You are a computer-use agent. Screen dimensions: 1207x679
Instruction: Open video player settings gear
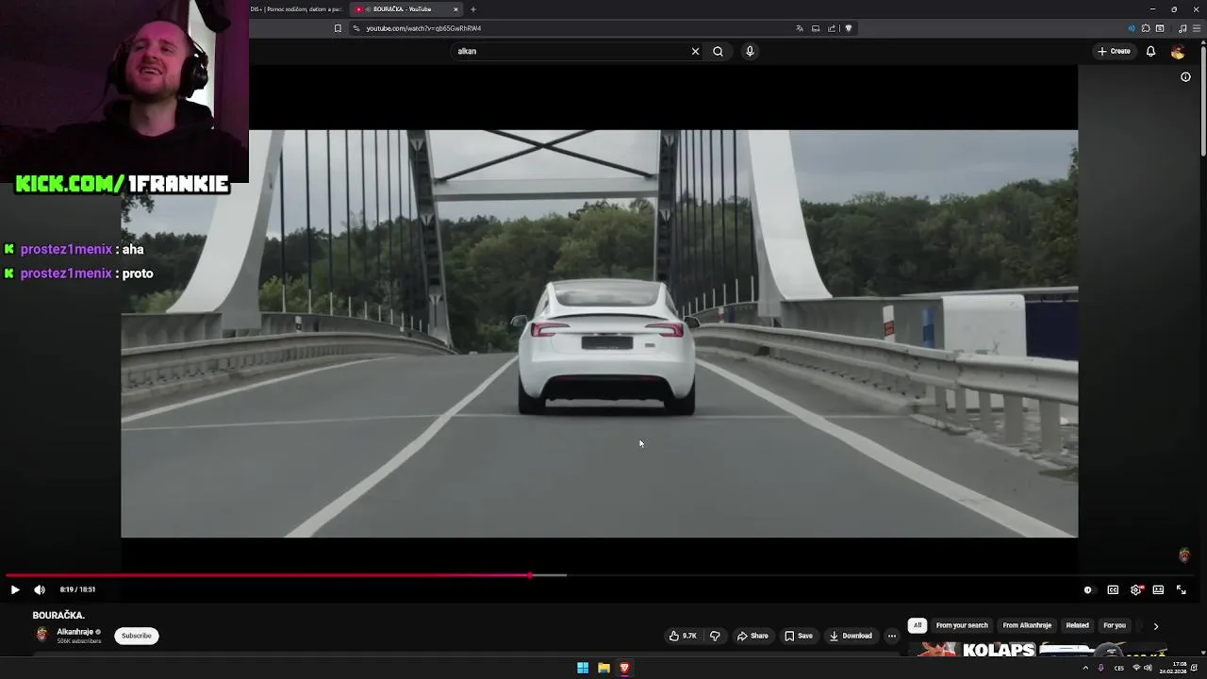1136,589
